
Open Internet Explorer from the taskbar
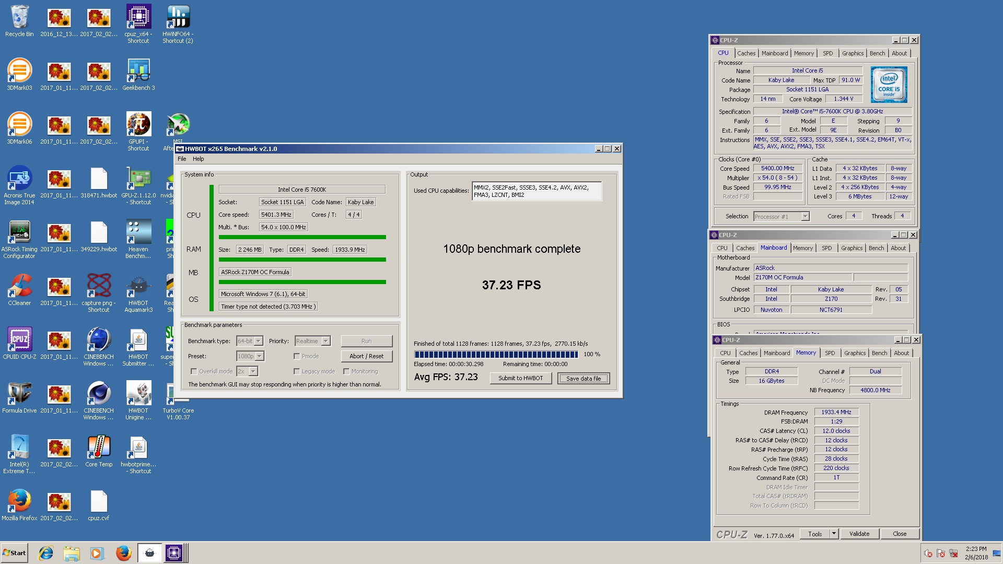pyautogui.click(x=46, y=553)
